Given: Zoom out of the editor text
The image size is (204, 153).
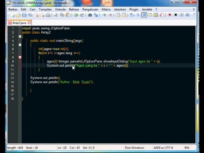Looking at the screenshot, I should 110,15.
